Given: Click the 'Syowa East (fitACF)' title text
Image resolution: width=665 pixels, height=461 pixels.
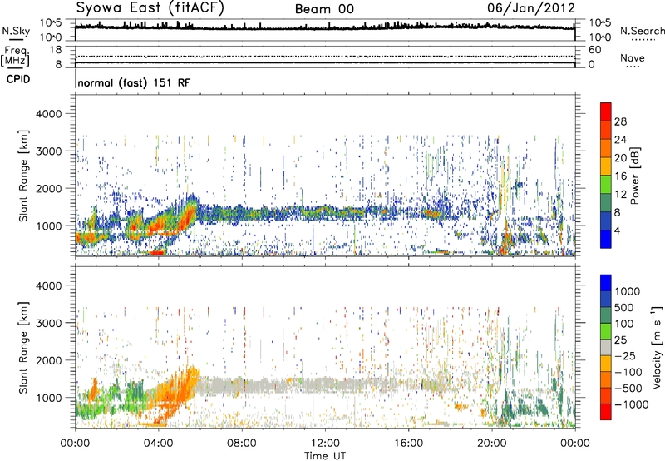Looking at the screenshot, I should tap(150, 7).
